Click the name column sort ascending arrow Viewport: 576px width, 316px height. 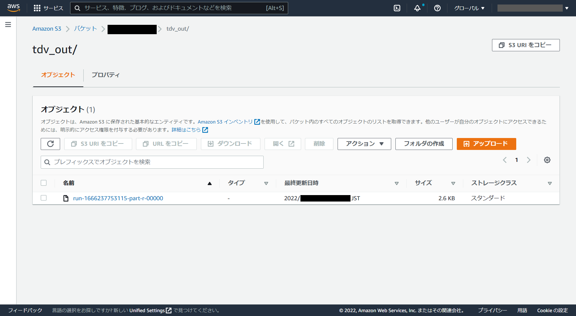tap(210, 183)
